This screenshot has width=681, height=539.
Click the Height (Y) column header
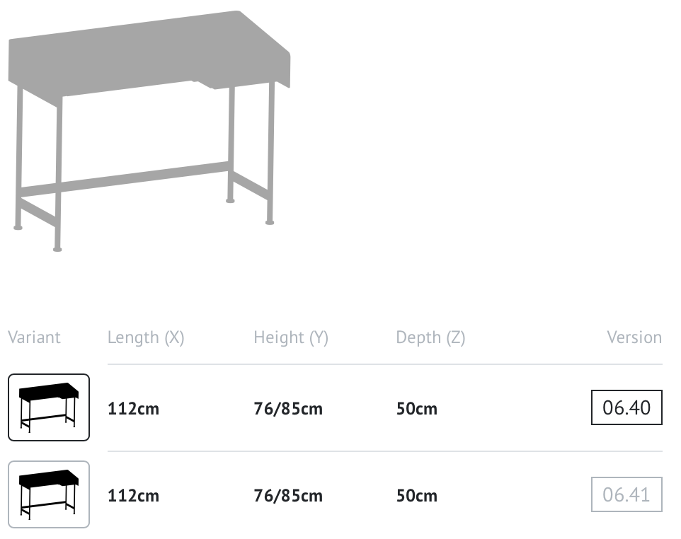[291, 337]
